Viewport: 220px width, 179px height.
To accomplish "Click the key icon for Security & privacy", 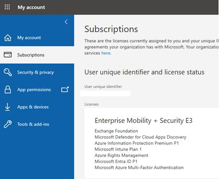I will point(8,72).
